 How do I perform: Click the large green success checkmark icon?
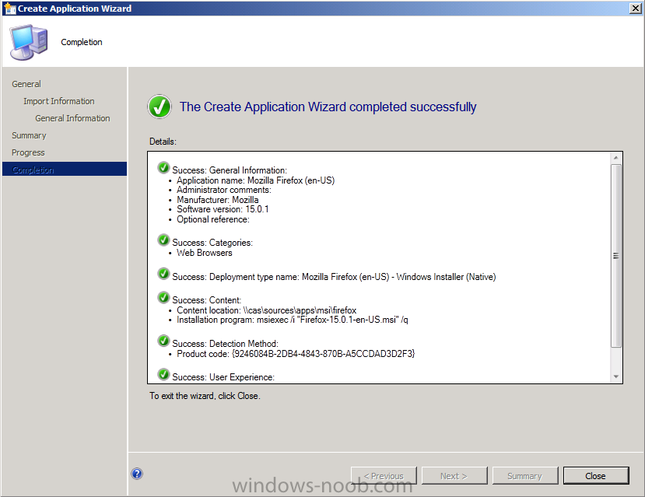pos(159,107)
